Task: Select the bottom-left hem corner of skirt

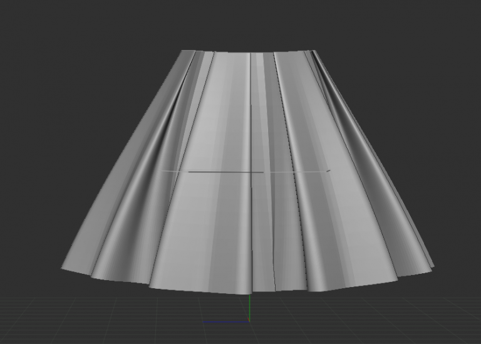Action: (63, 269)
